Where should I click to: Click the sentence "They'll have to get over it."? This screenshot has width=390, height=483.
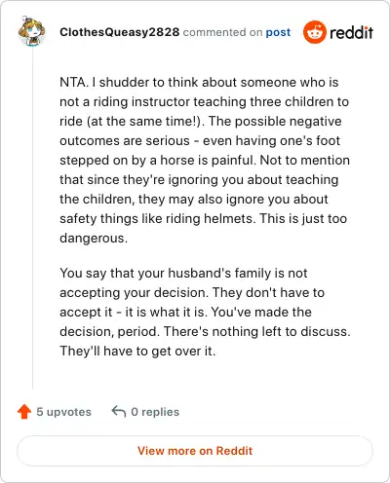pos(137,351)
